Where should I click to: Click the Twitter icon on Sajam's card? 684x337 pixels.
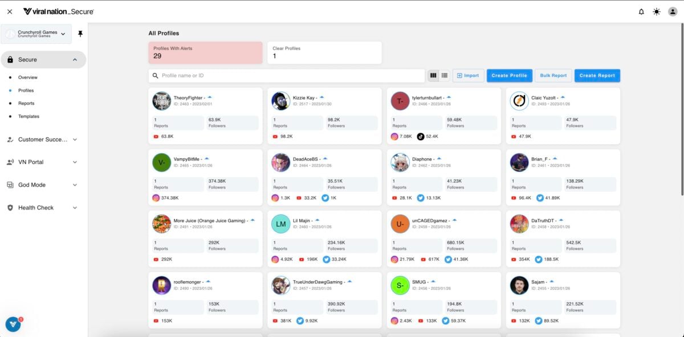[x=537, y=320]
